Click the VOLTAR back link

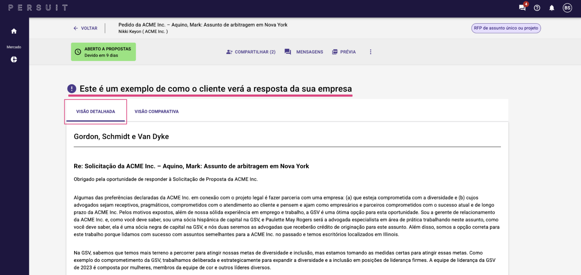(85, 28)
